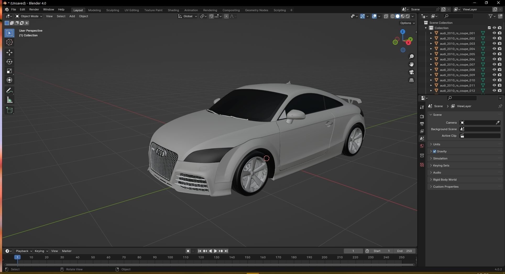Click the viewport zoom magnifier icon
The height and width of the screenshot is (274, 505).
click(411, 56)
